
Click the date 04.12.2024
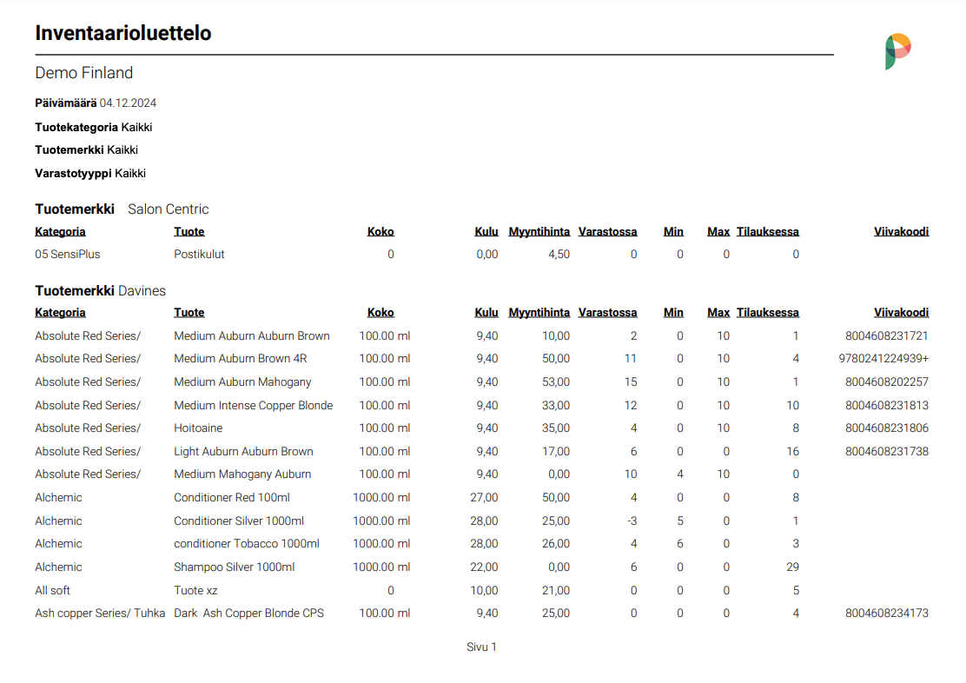[128, 103]
